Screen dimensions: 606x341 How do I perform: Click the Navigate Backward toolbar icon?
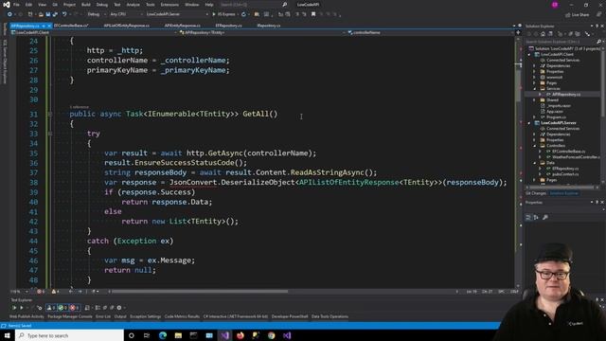(x=9, y=14)
